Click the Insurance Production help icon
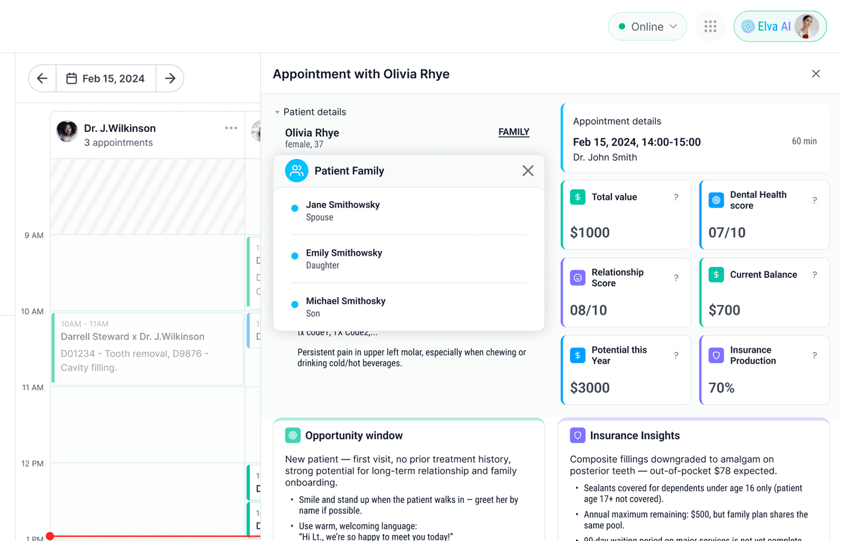Image resolution: width=841 pixels, height=541 pixels. (x=814, y=356)
